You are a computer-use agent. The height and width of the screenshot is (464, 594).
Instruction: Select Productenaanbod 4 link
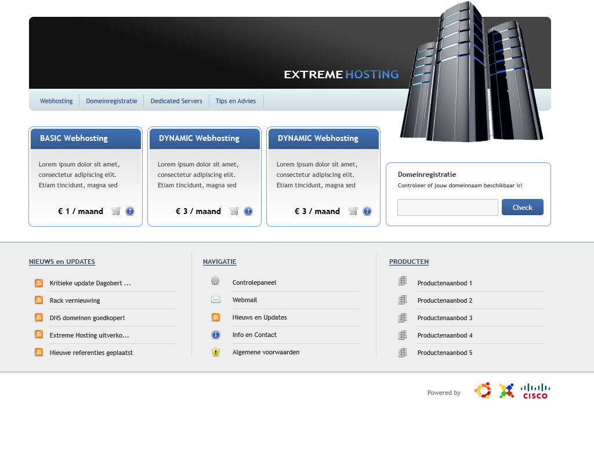(445, 335)
